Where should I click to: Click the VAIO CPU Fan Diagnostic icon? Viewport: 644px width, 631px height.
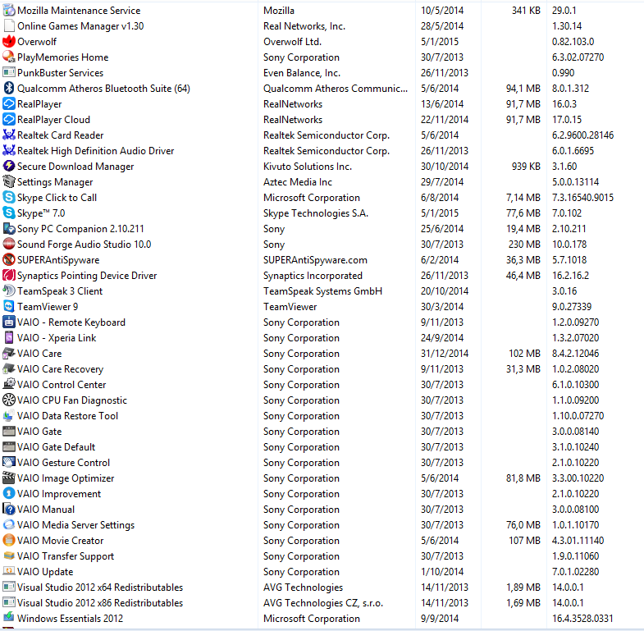[9, 400]
